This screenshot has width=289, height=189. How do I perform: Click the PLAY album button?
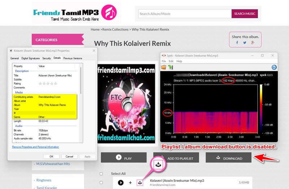(124, 158)
